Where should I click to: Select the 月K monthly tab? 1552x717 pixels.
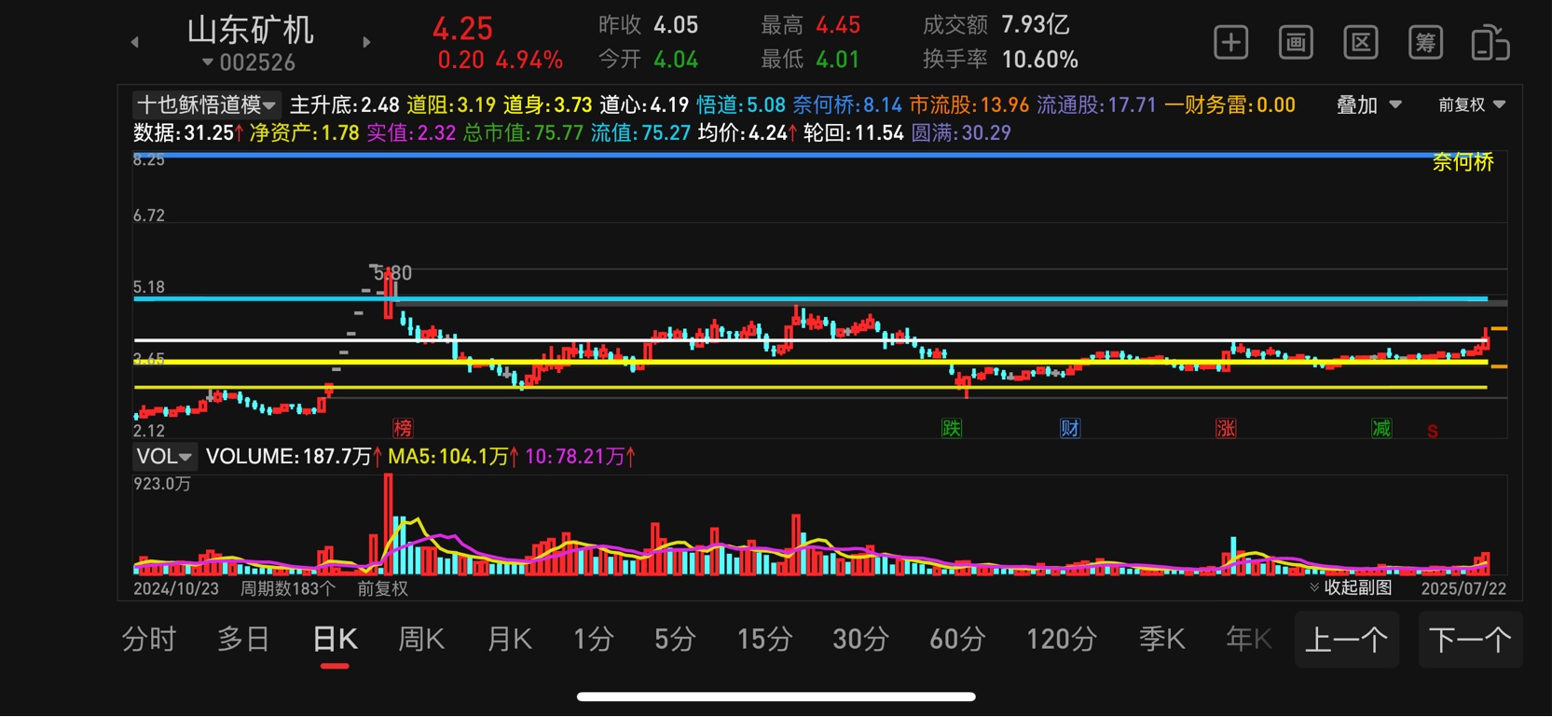coord(510,640)
